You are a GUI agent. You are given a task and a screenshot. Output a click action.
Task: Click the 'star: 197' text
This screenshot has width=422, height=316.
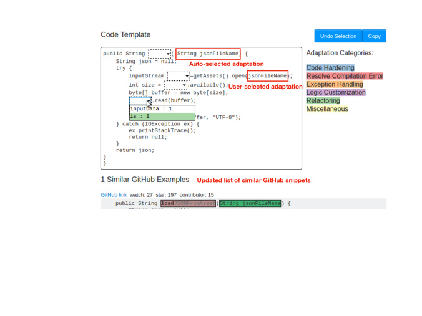[x=166, y=195]
